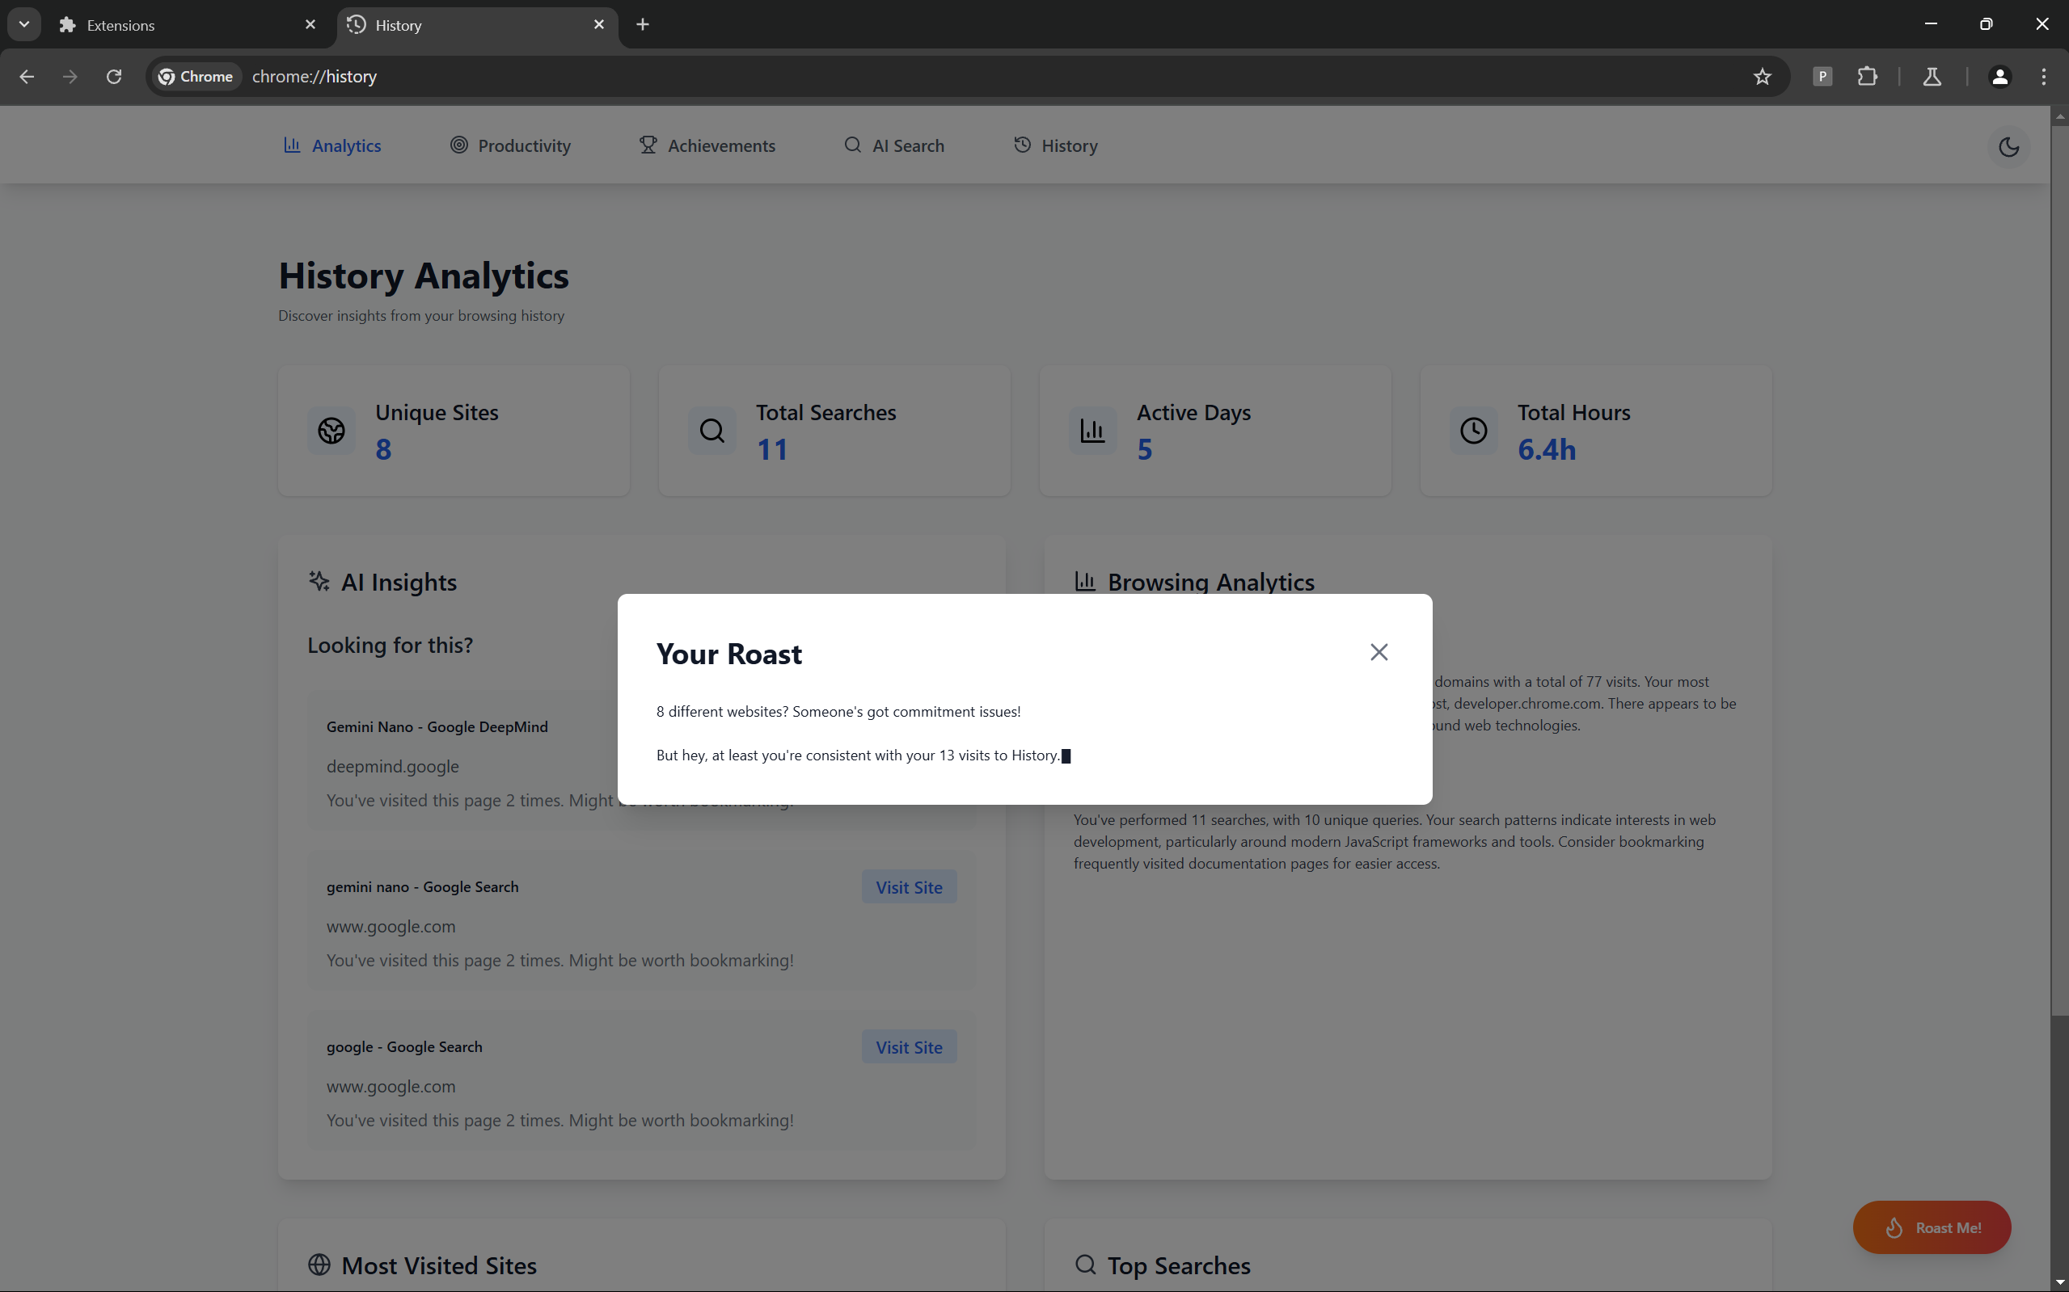The image size is (2069, 1292).
Task: Visit Site for gemini nano search
Action: [908, 887]
